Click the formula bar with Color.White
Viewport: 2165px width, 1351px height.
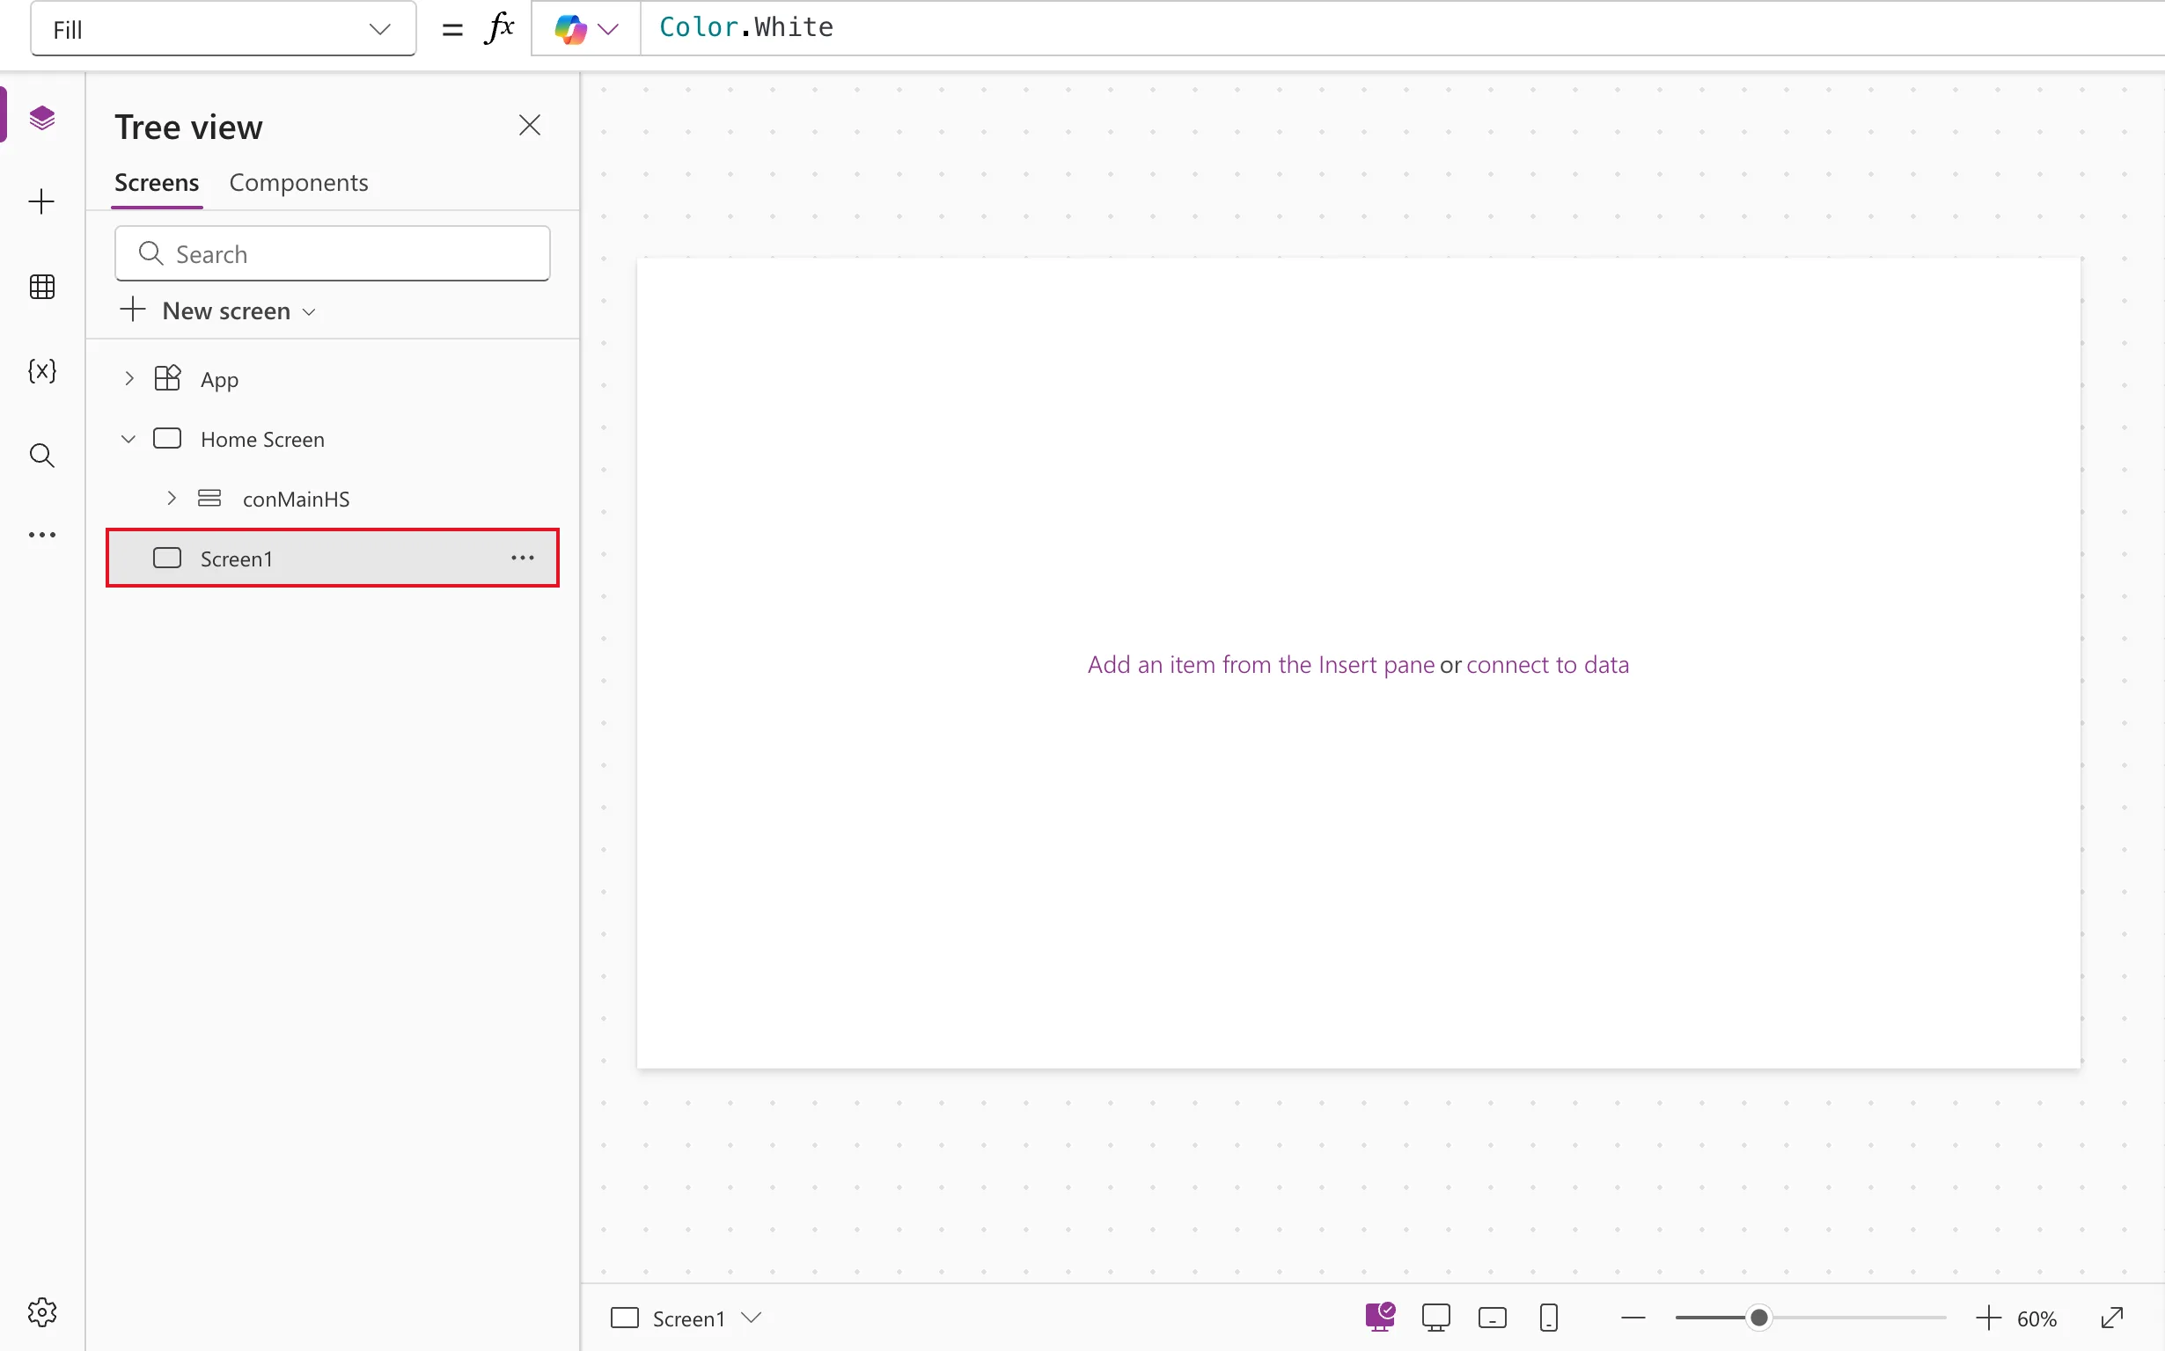1402,27
